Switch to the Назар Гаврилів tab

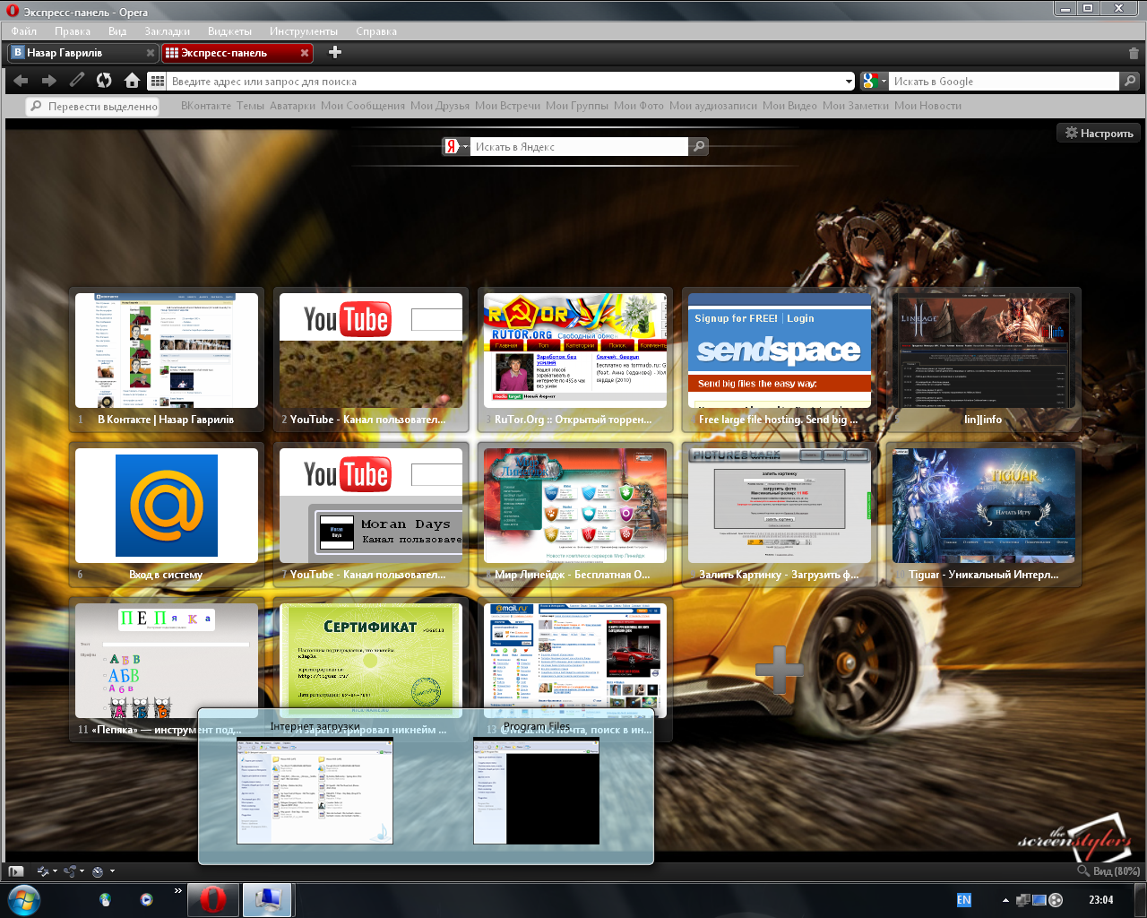[x=83, y=53]
